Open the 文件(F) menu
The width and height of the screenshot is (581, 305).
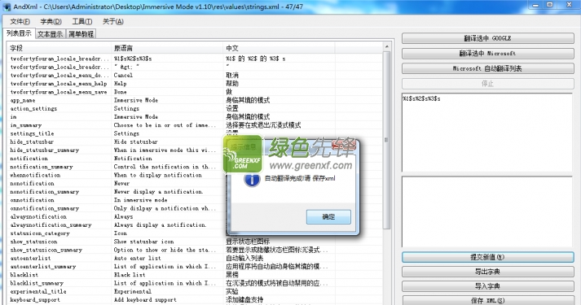coord(20,21)
